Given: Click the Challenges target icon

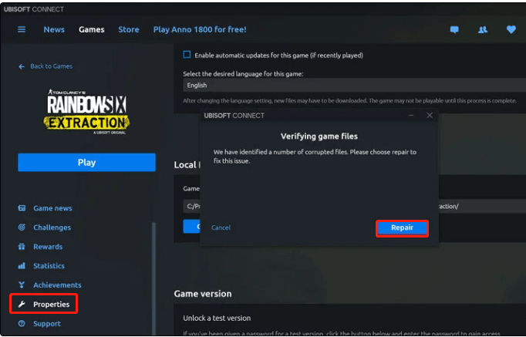Looking at the screenshot, I should [22, 227].
